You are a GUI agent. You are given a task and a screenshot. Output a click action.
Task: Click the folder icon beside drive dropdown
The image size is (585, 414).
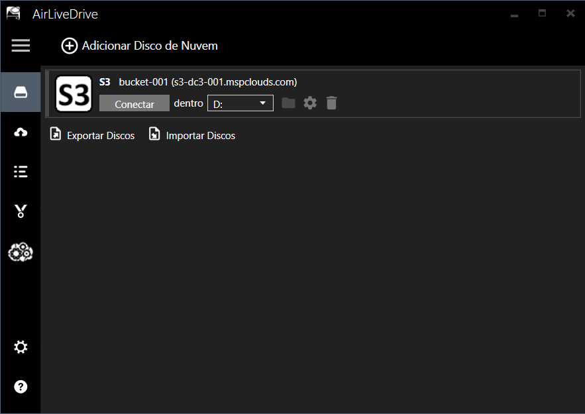click(x=288, y=103)
